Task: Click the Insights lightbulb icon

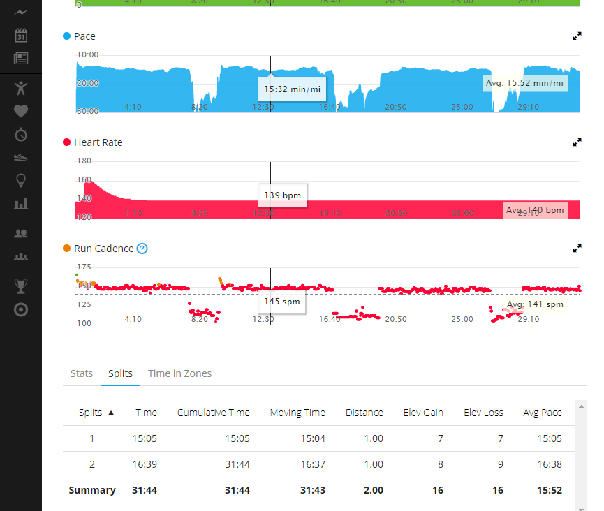Action: tap(21, 180)
